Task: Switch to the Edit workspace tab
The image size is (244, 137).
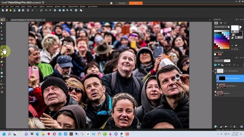Action: 136,3
